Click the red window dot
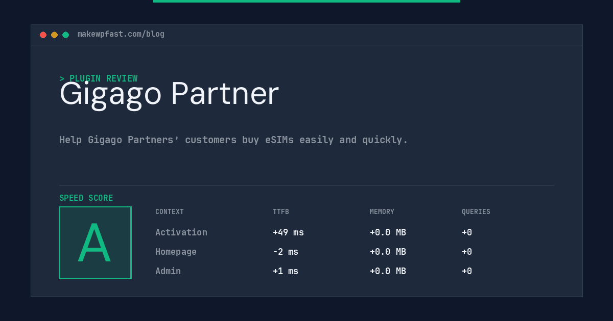Image resolution: width=613 pixels, height=321 pixels. pos(43,35)
